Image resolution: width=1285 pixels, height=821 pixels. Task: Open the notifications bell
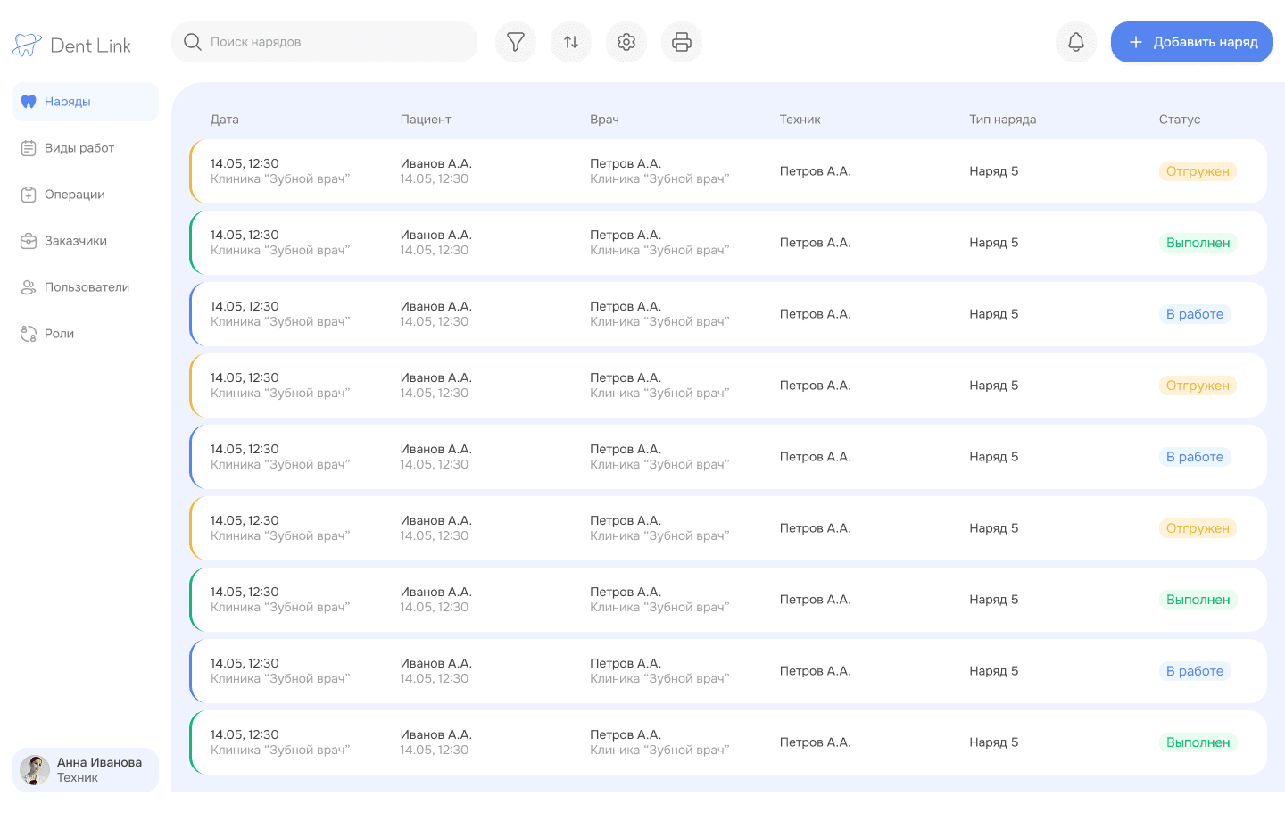click(1076, 42)
